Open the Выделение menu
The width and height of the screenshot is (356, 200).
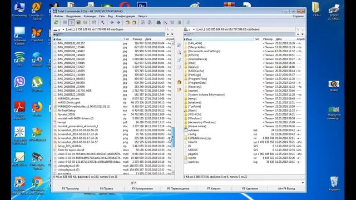[73, 16]
